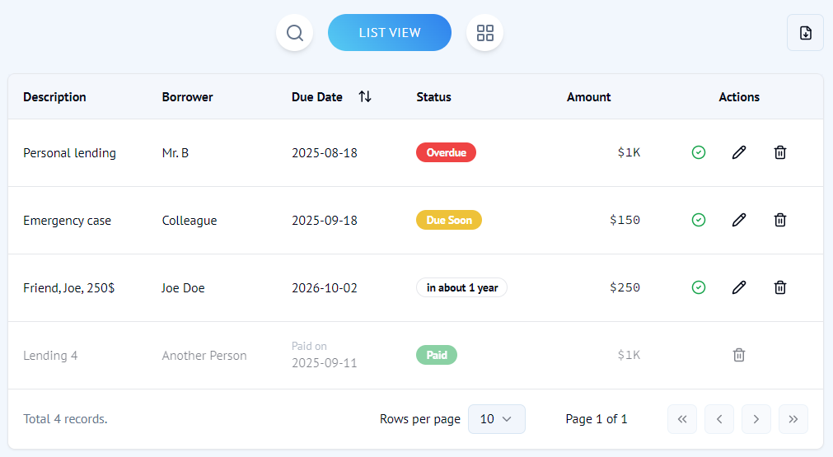The height and width of the screenshot is (457, 833).
Task: Go to the next page
Action: coord(756,419)
